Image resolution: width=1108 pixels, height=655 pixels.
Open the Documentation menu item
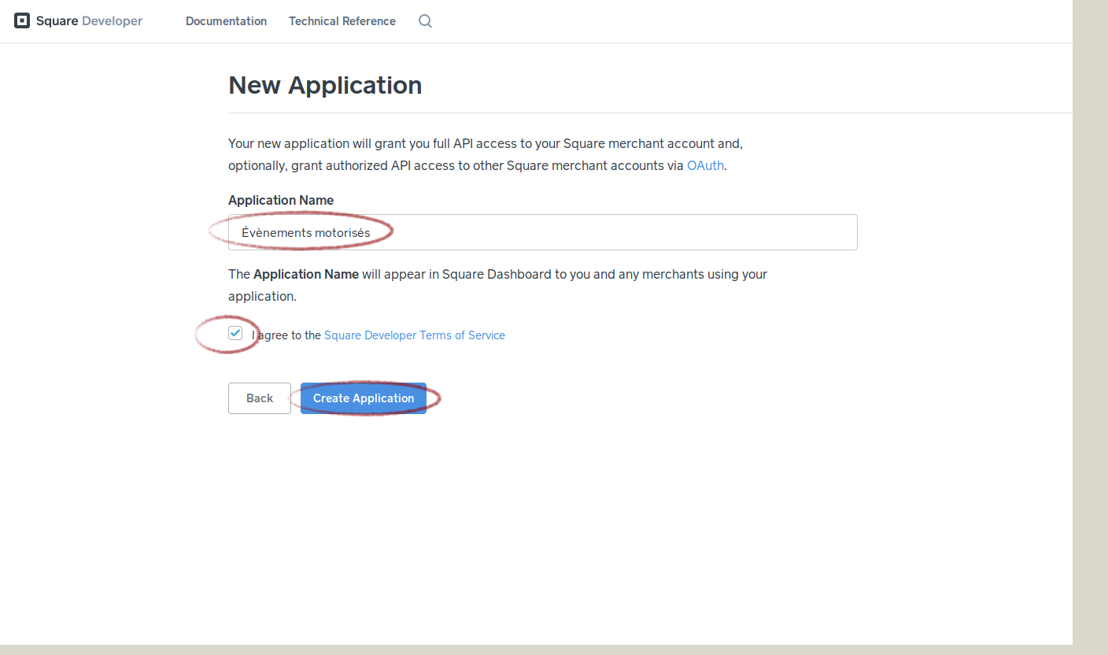(x=226, y=21)
